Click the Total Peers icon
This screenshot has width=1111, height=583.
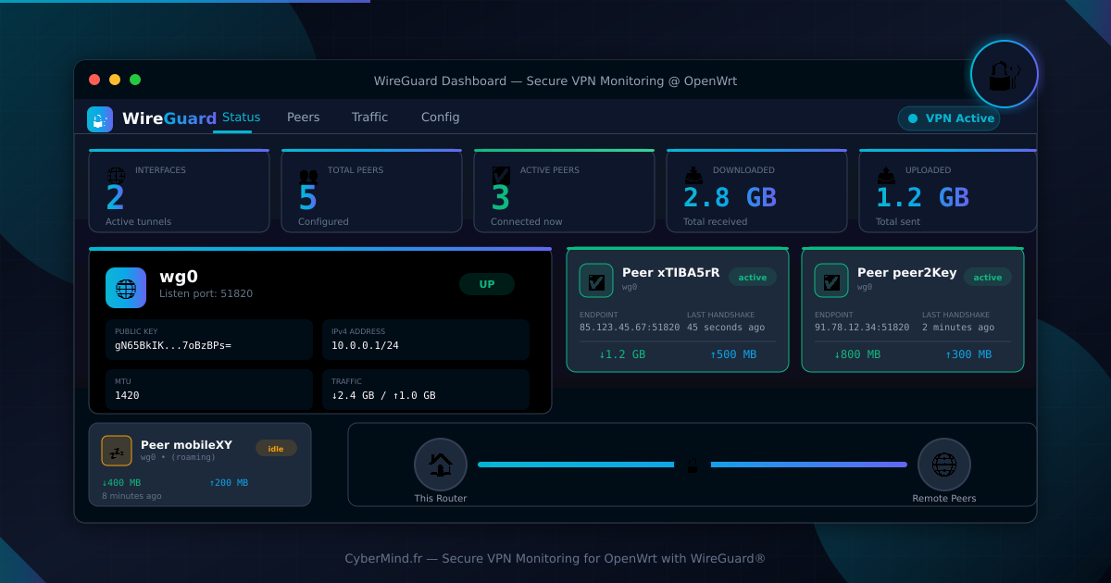coord(307,175)
